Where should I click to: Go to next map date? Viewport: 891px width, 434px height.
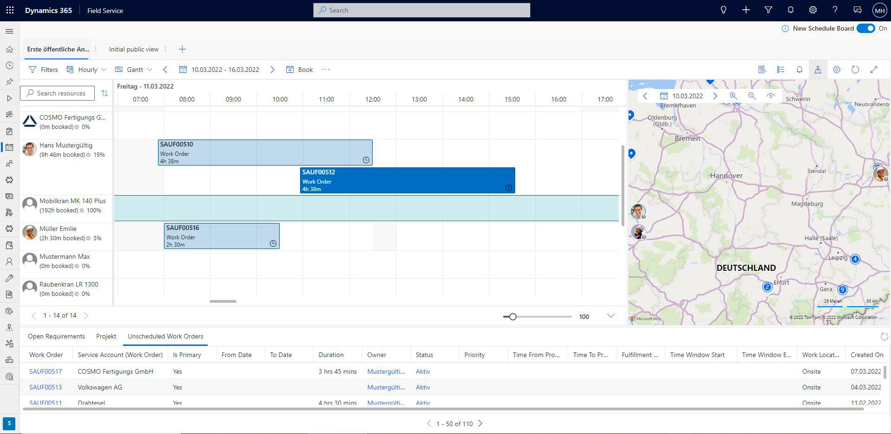715,96
